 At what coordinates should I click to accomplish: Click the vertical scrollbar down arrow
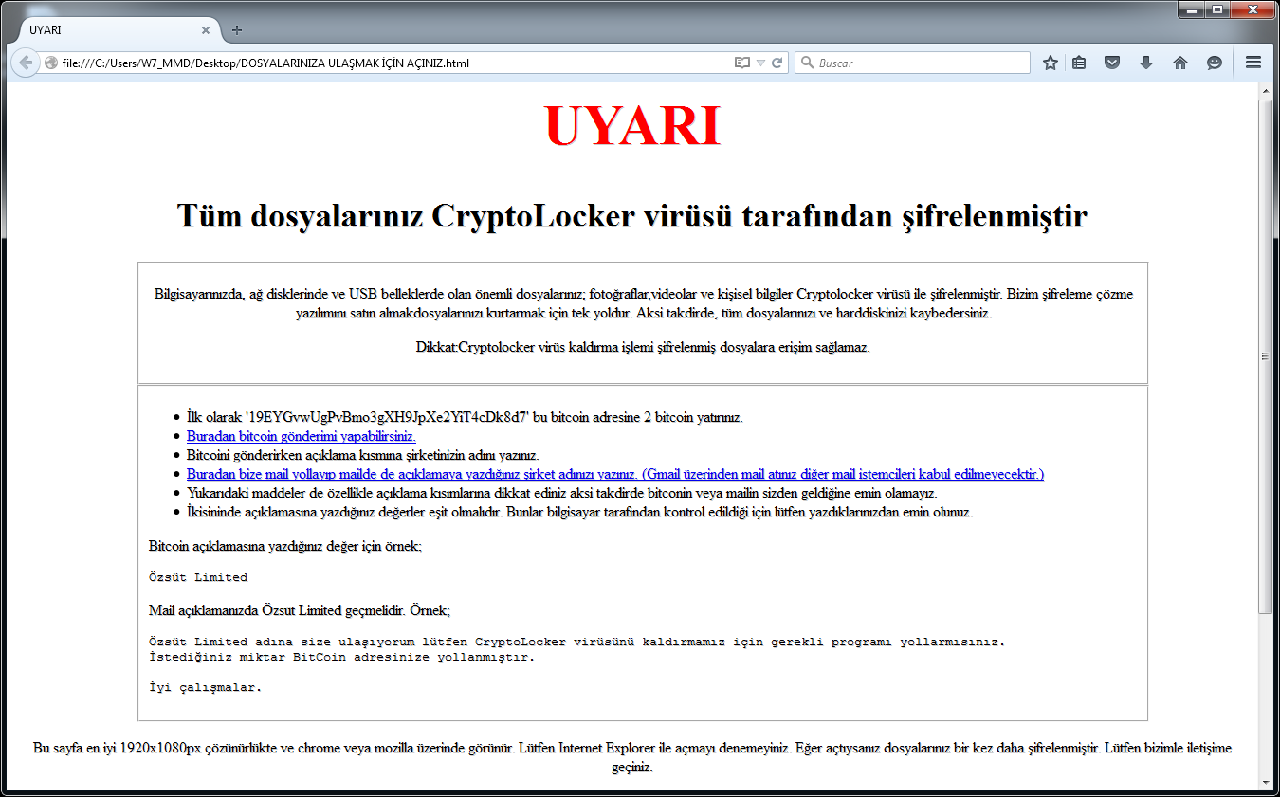(1265, 783)
